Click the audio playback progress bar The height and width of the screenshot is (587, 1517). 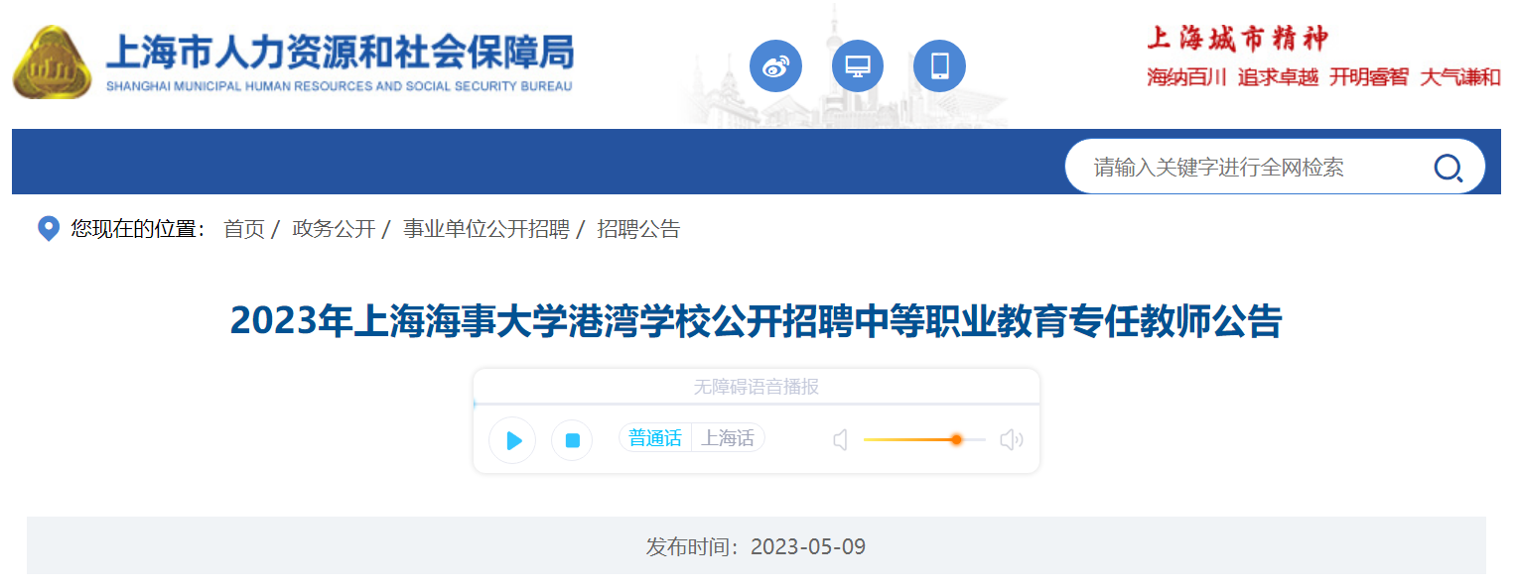pyautogui.click(x=757, y=404)
